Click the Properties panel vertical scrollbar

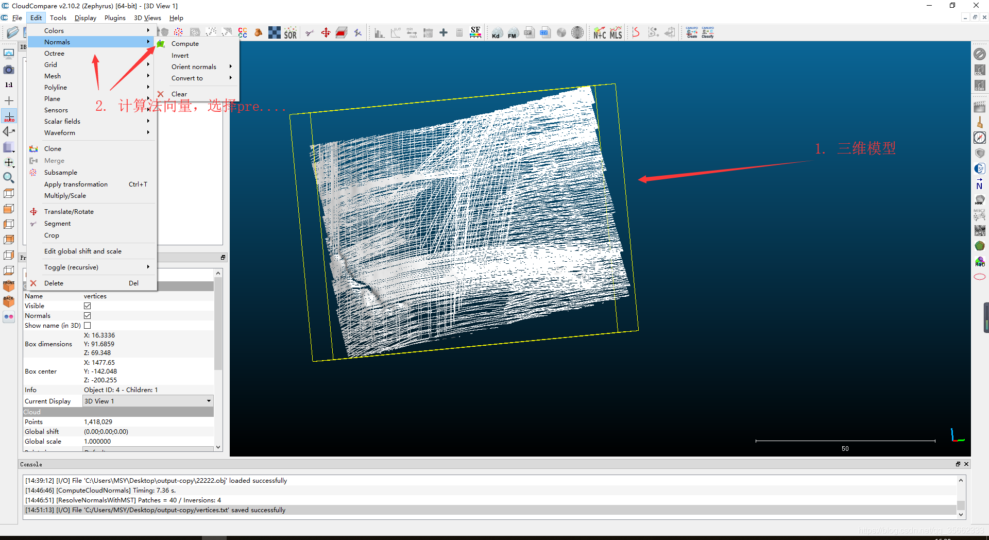click(218, 324)
